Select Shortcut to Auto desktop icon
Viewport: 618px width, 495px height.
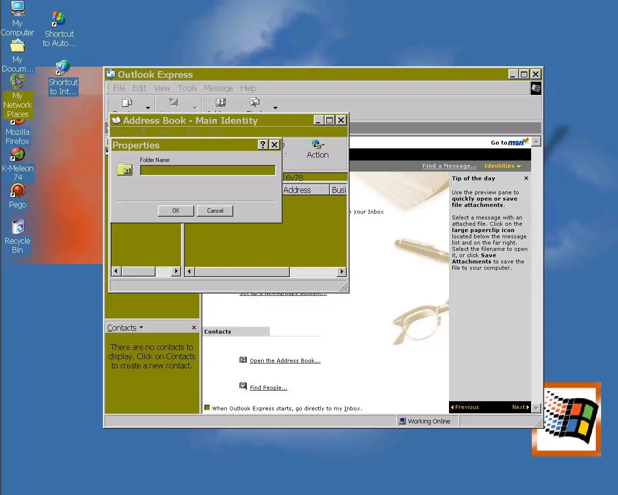[59, 29]
